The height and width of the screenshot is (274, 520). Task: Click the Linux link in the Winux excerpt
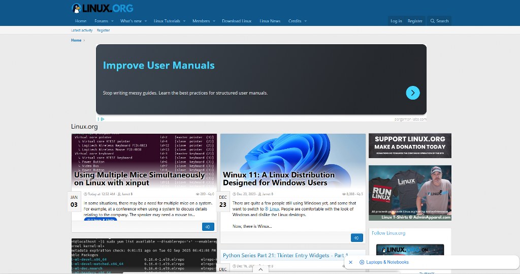[274, 209]
